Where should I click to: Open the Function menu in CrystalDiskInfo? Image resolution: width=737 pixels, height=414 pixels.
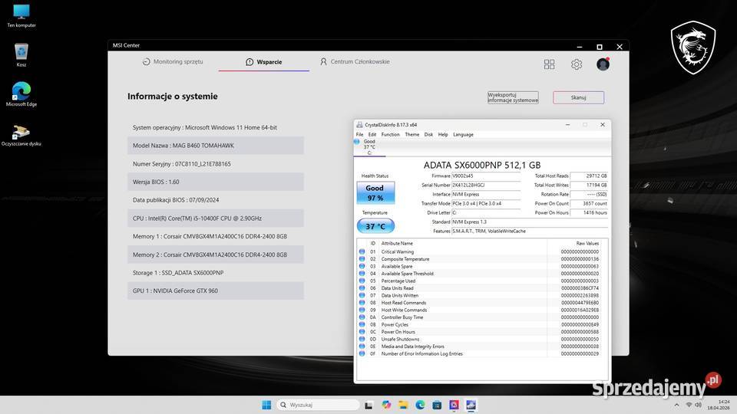point(390,134)
